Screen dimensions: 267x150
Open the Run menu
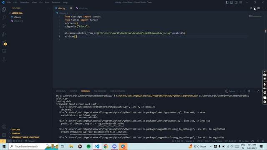[47, 2]
